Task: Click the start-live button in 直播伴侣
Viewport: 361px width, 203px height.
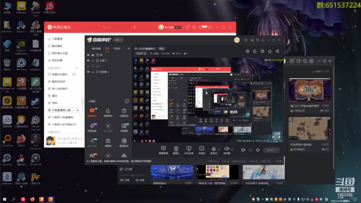Action: point(272,150)
